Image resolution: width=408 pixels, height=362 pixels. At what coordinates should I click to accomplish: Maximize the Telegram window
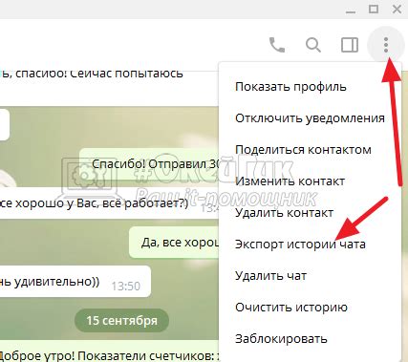(x=374, y=10)
